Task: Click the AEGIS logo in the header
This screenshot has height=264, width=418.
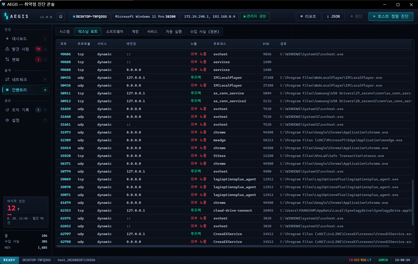Action: pyautogui.click(x=17, y=16)
